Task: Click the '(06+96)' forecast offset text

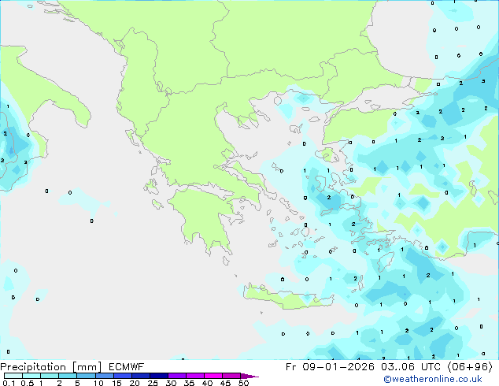Action: [470, 367]
